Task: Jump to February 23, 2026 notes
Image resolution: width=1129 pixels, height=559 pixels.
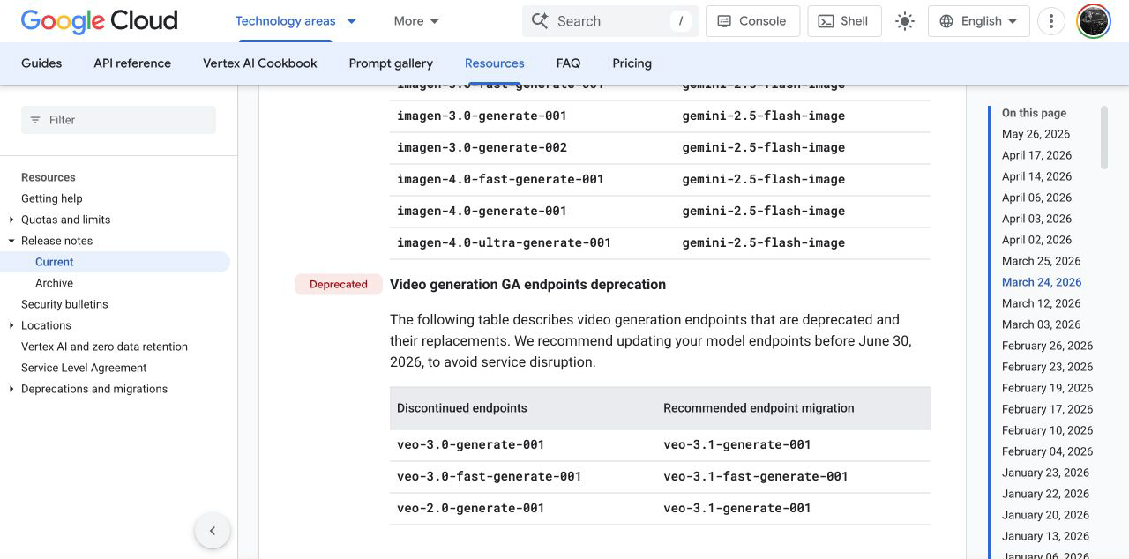Action: tap(1048, 367)
